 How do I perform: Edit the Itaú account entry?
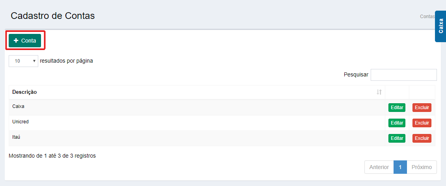pos(397,138)
